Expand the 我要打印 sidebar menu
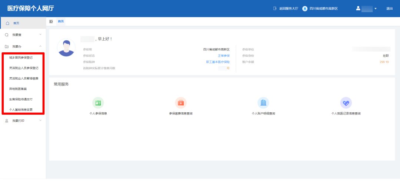 pyautogui.click(x=40, y=121)
